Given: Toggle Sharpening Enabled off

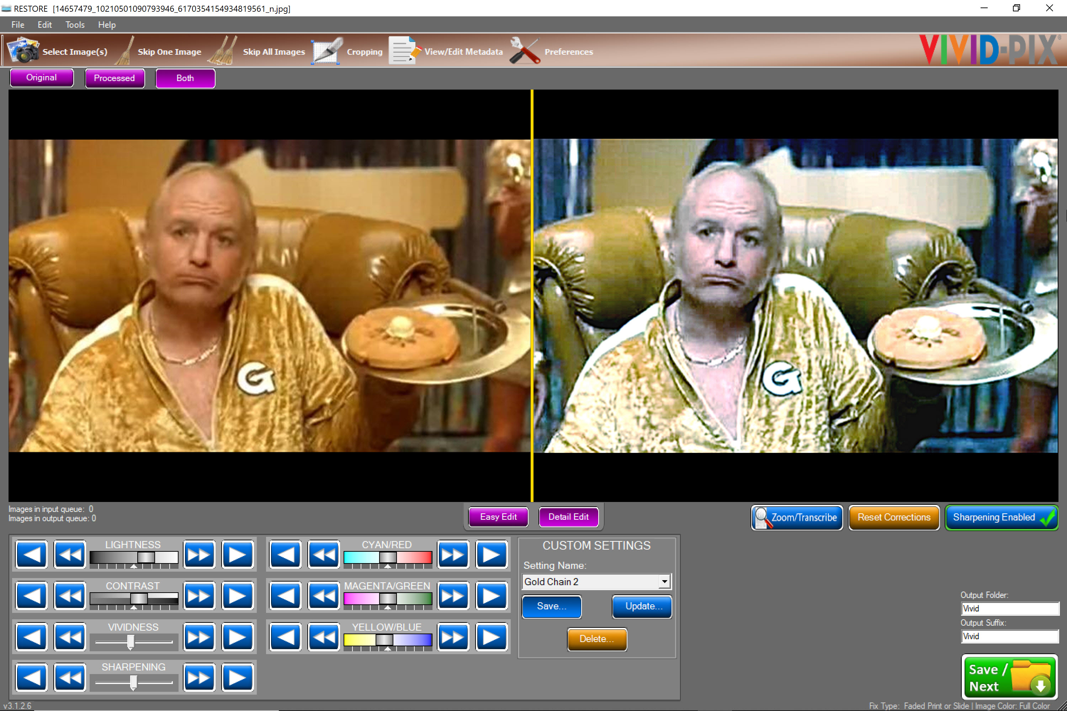Looking at the screenshot, I should [x=1001, y=517].
